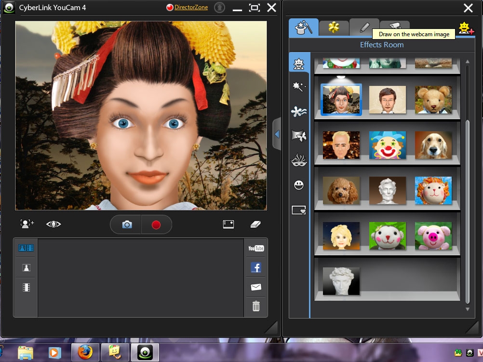Share capture using the Facebook icon

click(x=256, y=267)
